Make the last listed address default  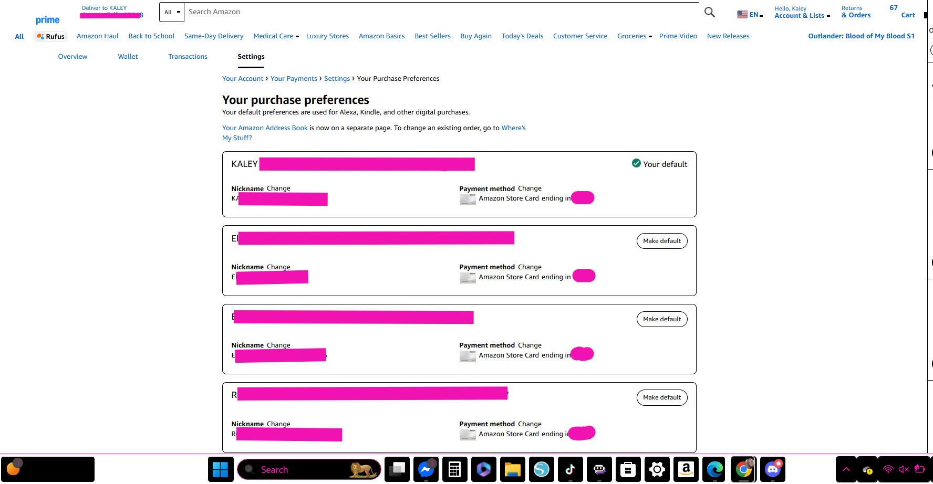coord(661,397)
